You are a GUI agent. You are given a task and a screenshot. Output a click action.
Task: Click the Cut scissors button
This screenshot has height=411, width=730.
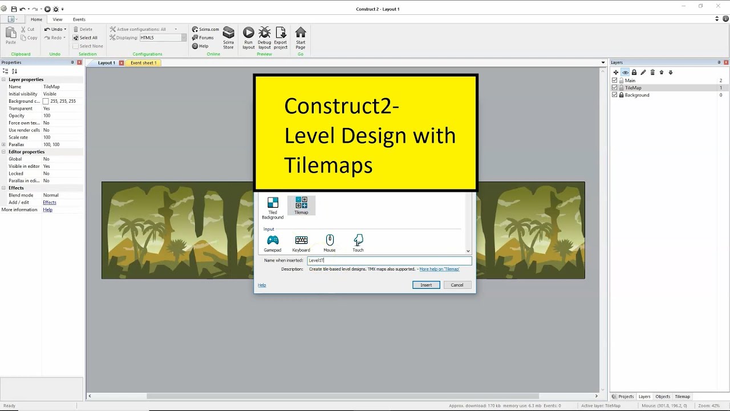click(x=27, y=29)
